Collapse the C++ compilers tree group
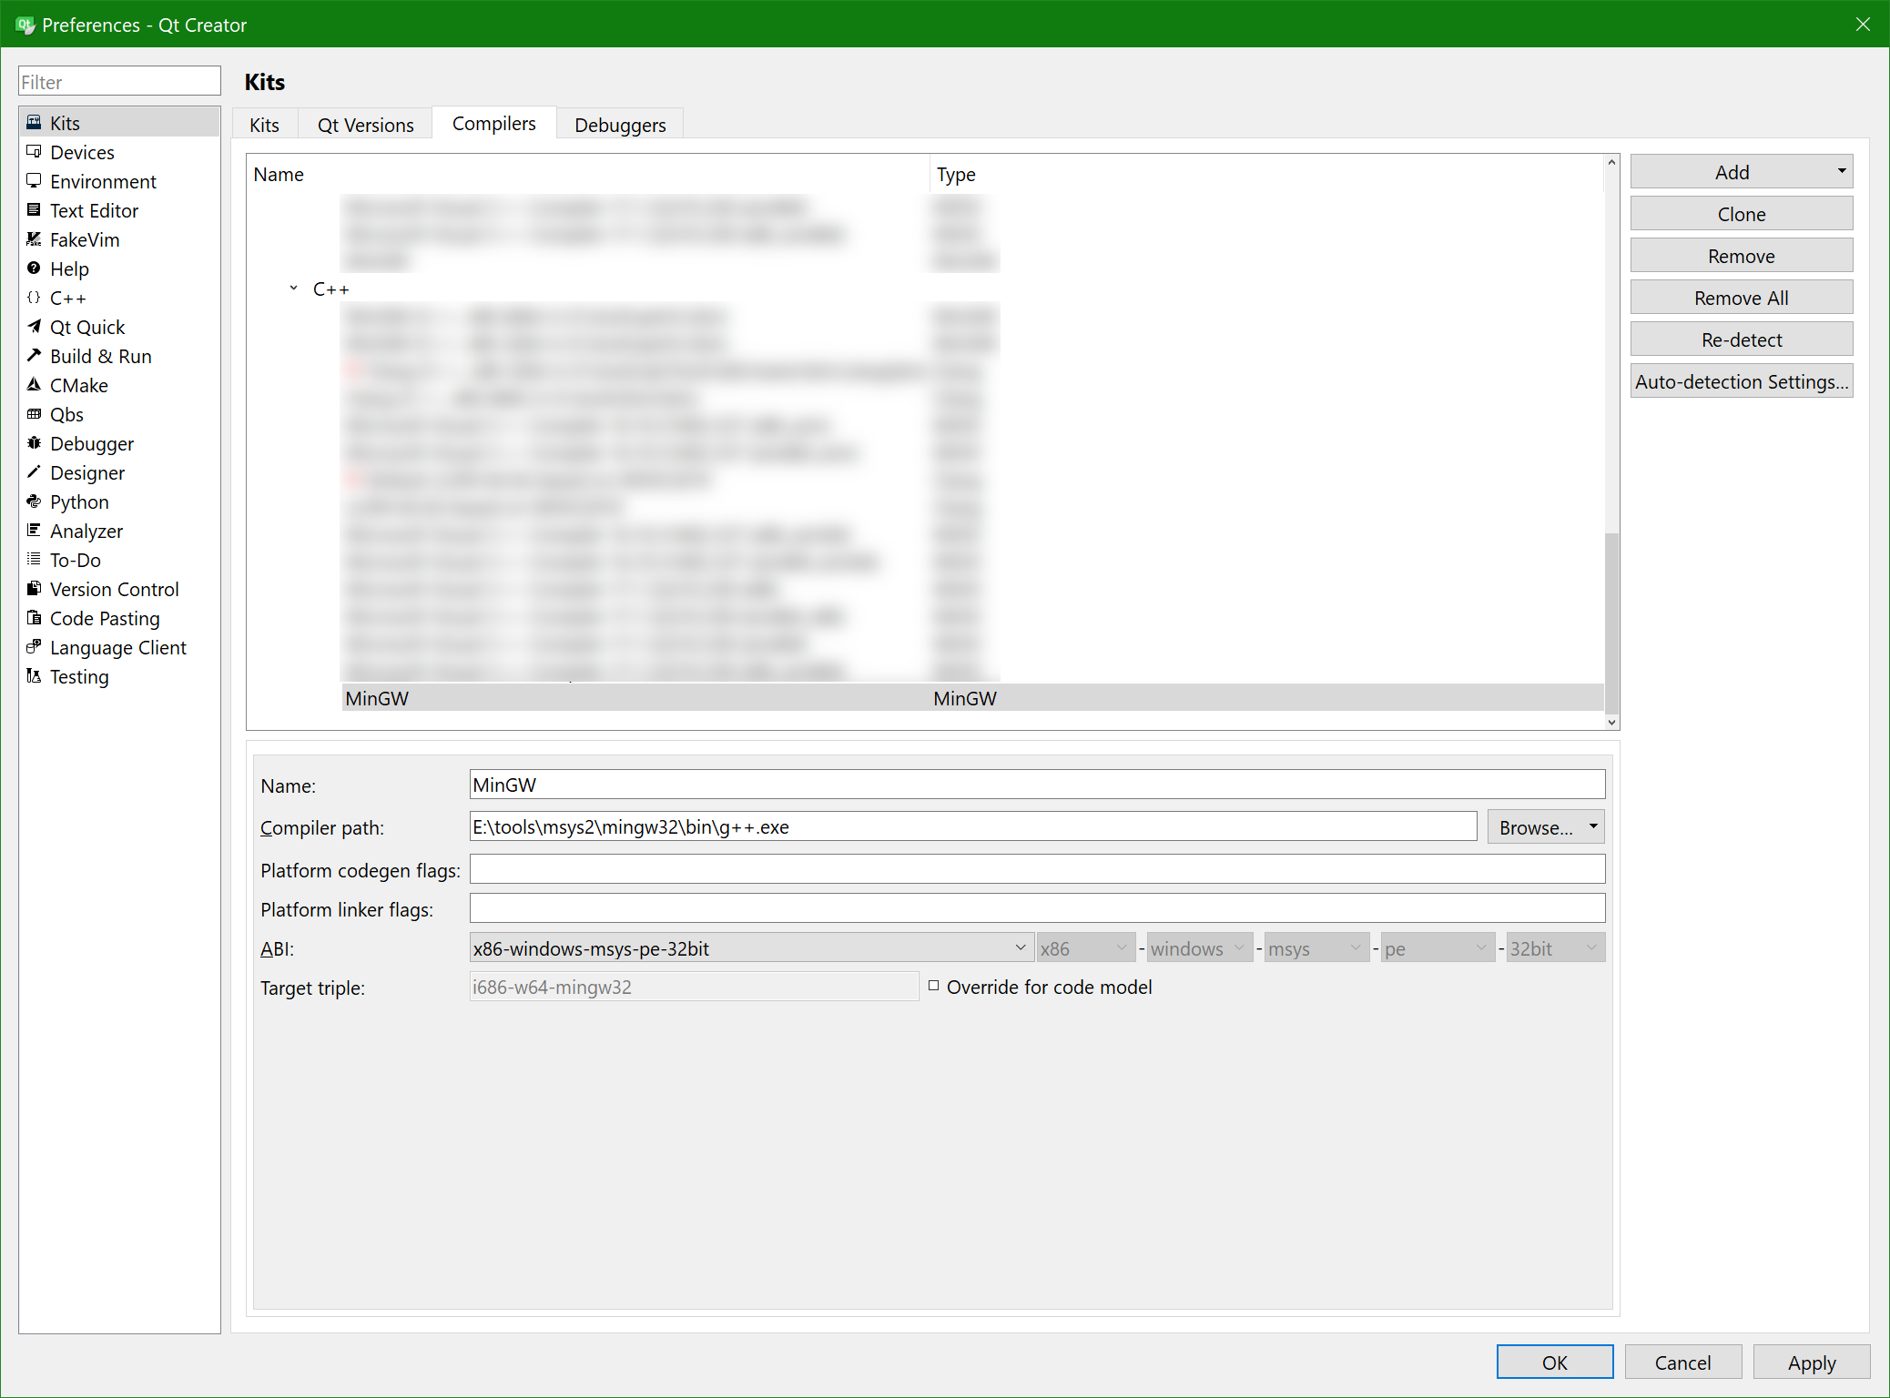Viewport: 1890px width, 1398px height. [x=293, y=289]
